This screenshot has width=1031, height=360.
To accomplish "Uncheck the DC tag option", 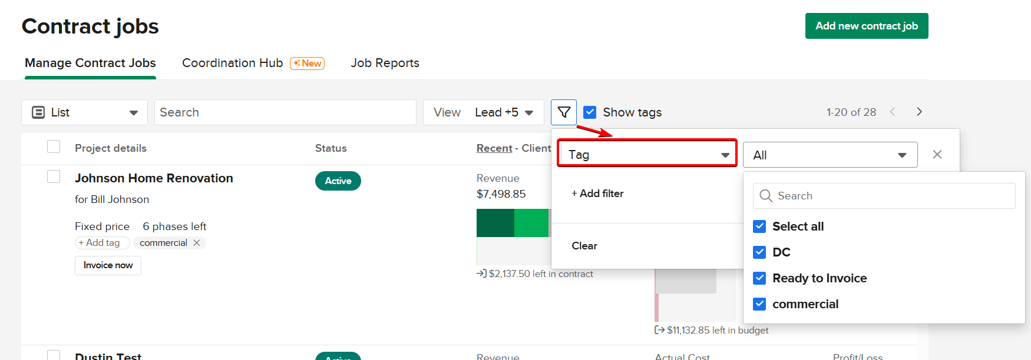I will (759, 252).
